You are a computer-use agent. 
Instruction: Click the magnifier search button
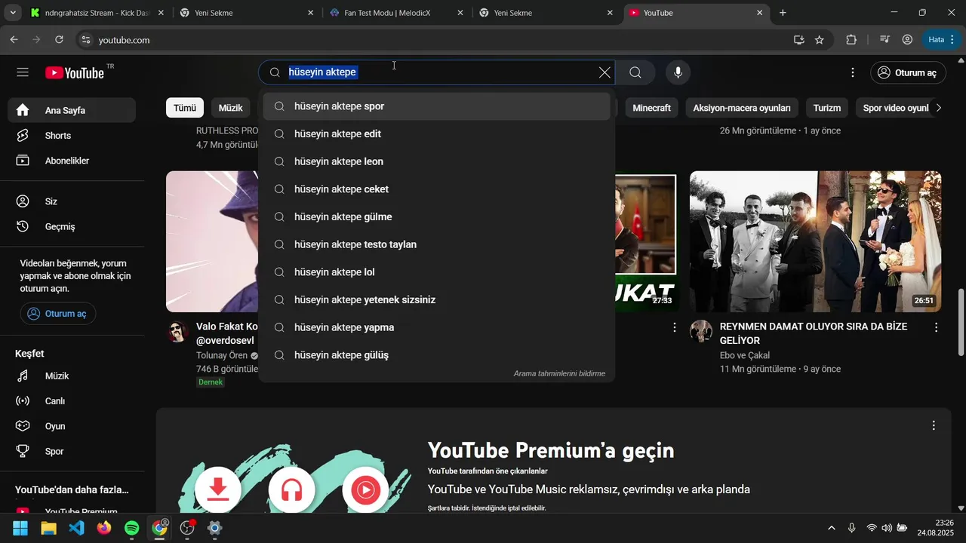pos(635,72)
